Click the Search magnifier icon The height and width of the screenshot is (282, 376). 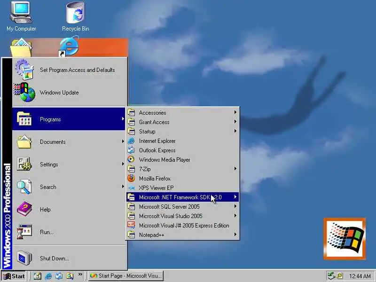point(24,187)
